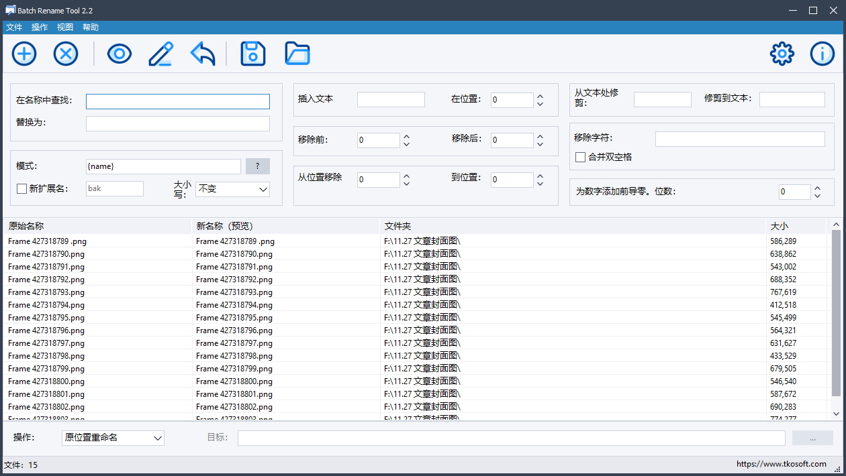The height and width of the screenshot is (476, 846).
Task: Click the ... browse button for 目标
Action: click(x=812, y=438)
